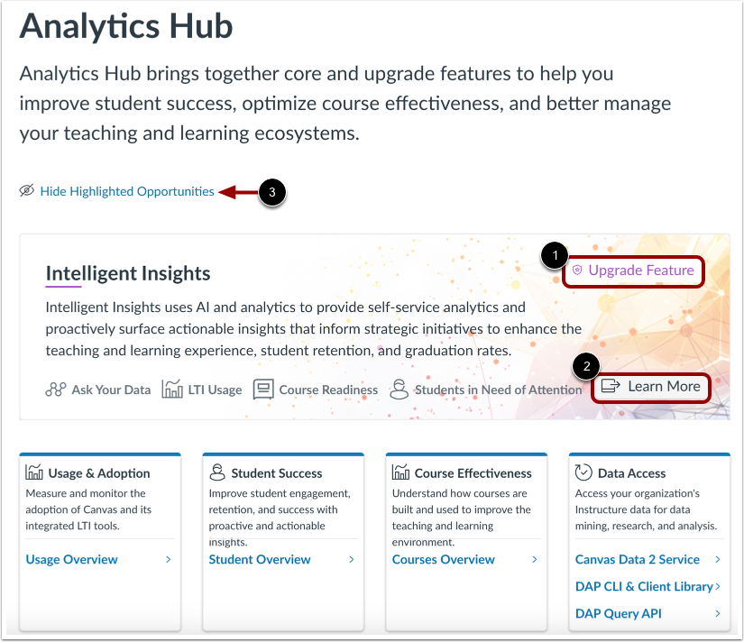The width and height of the screenshot is (744, 642).
Task: Click the Course Readiness icon
Action: 262,388
